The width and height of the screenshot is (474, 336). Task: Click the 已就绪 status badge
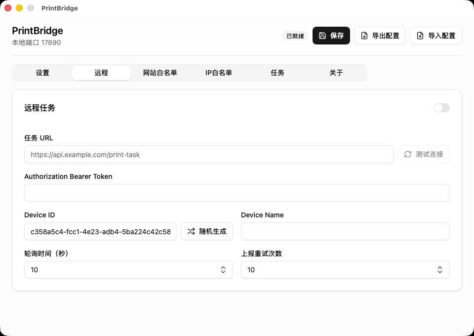point(295,36)
